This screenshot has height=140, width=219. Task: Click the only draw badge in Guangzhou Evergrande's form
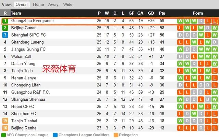(x=200, y=21)
